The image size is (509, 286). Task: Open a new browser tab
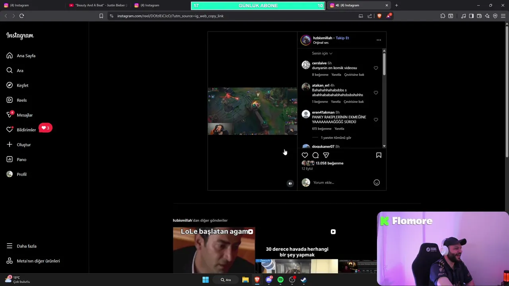click(x=396, y=5)
